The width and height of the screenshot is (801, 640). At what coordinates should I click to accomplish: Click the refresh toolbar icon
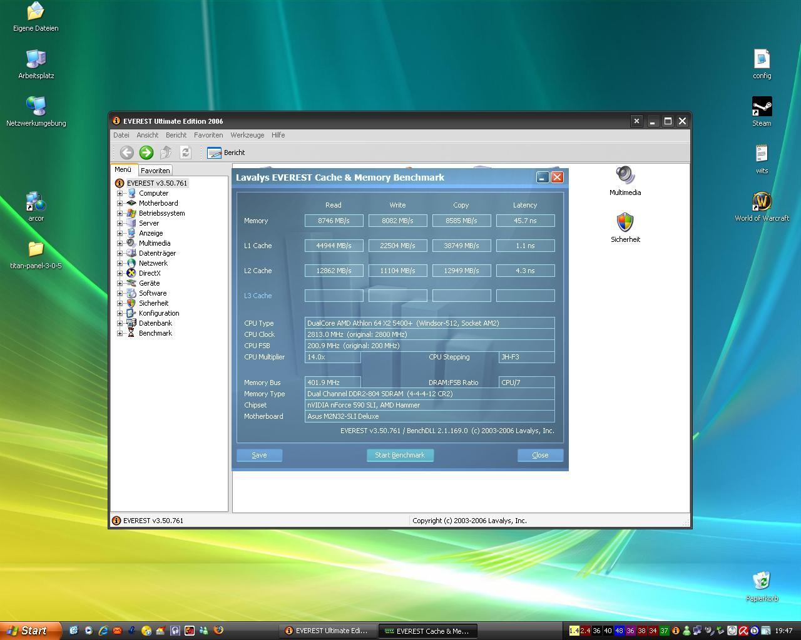(x=185, y=152)
